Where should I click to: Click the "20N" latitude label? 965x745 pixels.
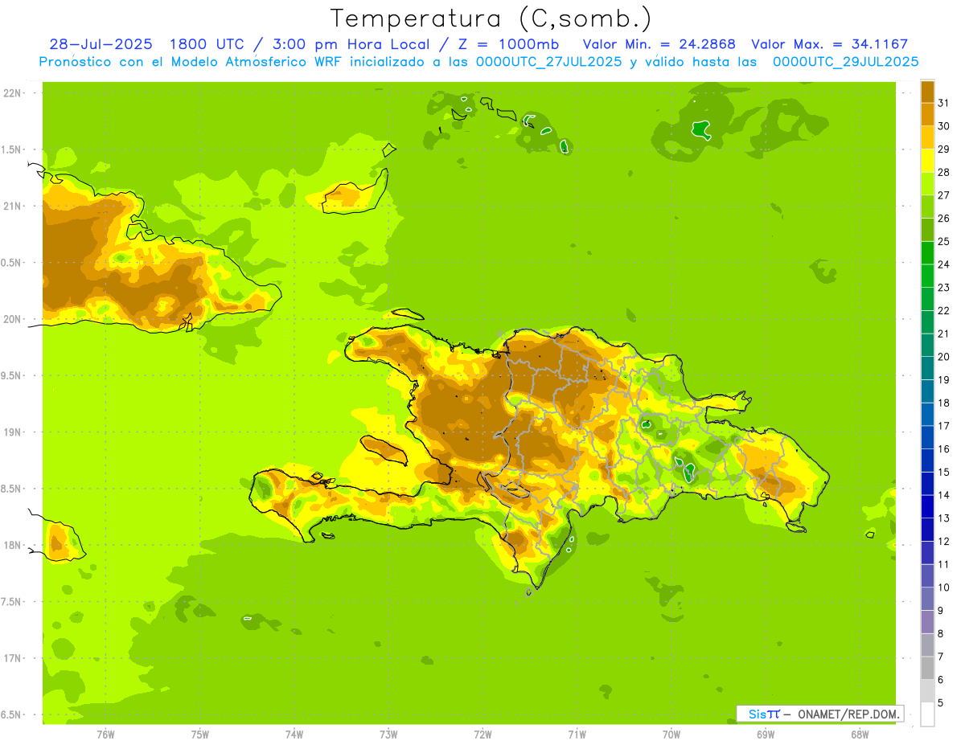12,319
